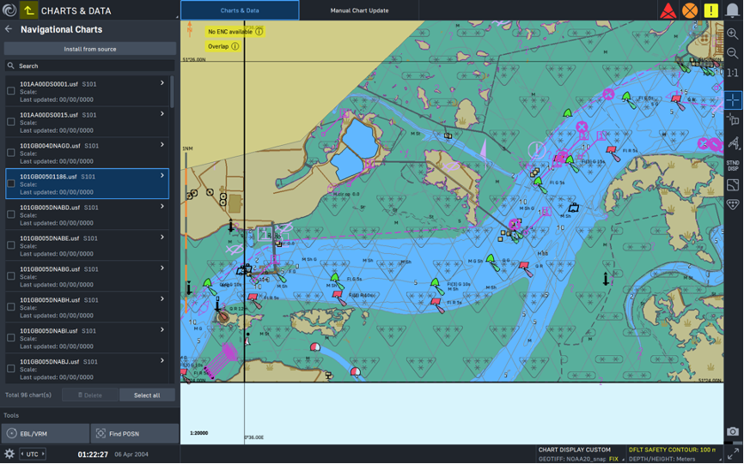Click the application logo swirl icon
The height and width of the screenshot is (464, 744).
[x=9, y=10]
